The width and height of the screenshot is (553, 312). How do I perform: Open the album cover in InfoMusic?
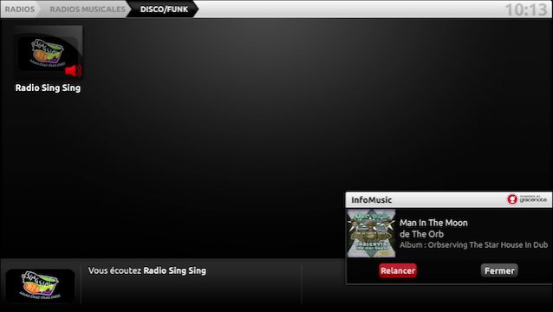point(371,233)
